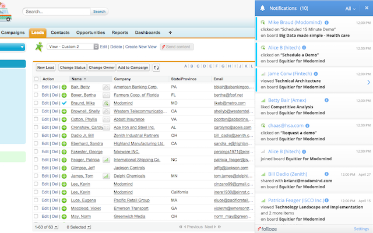The width and height of the screenshot is (373, 233).
Task: Switch to the Leads tab
Action: pos(37,33)
